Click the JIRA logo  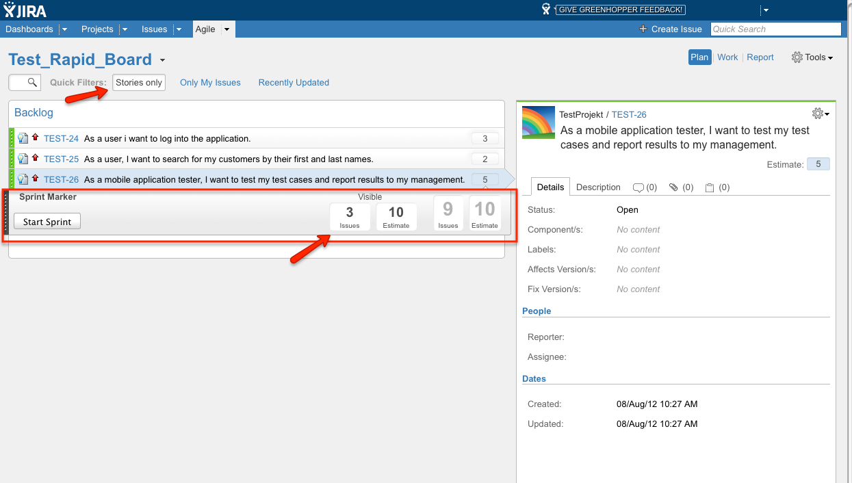click(25, 10)
